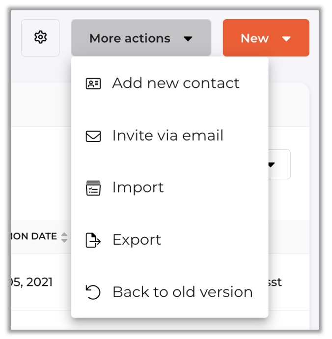The height and width of the screenshot is (339, 332).
Task: Open the settings gear button
Action: click(x=40, y=38)
